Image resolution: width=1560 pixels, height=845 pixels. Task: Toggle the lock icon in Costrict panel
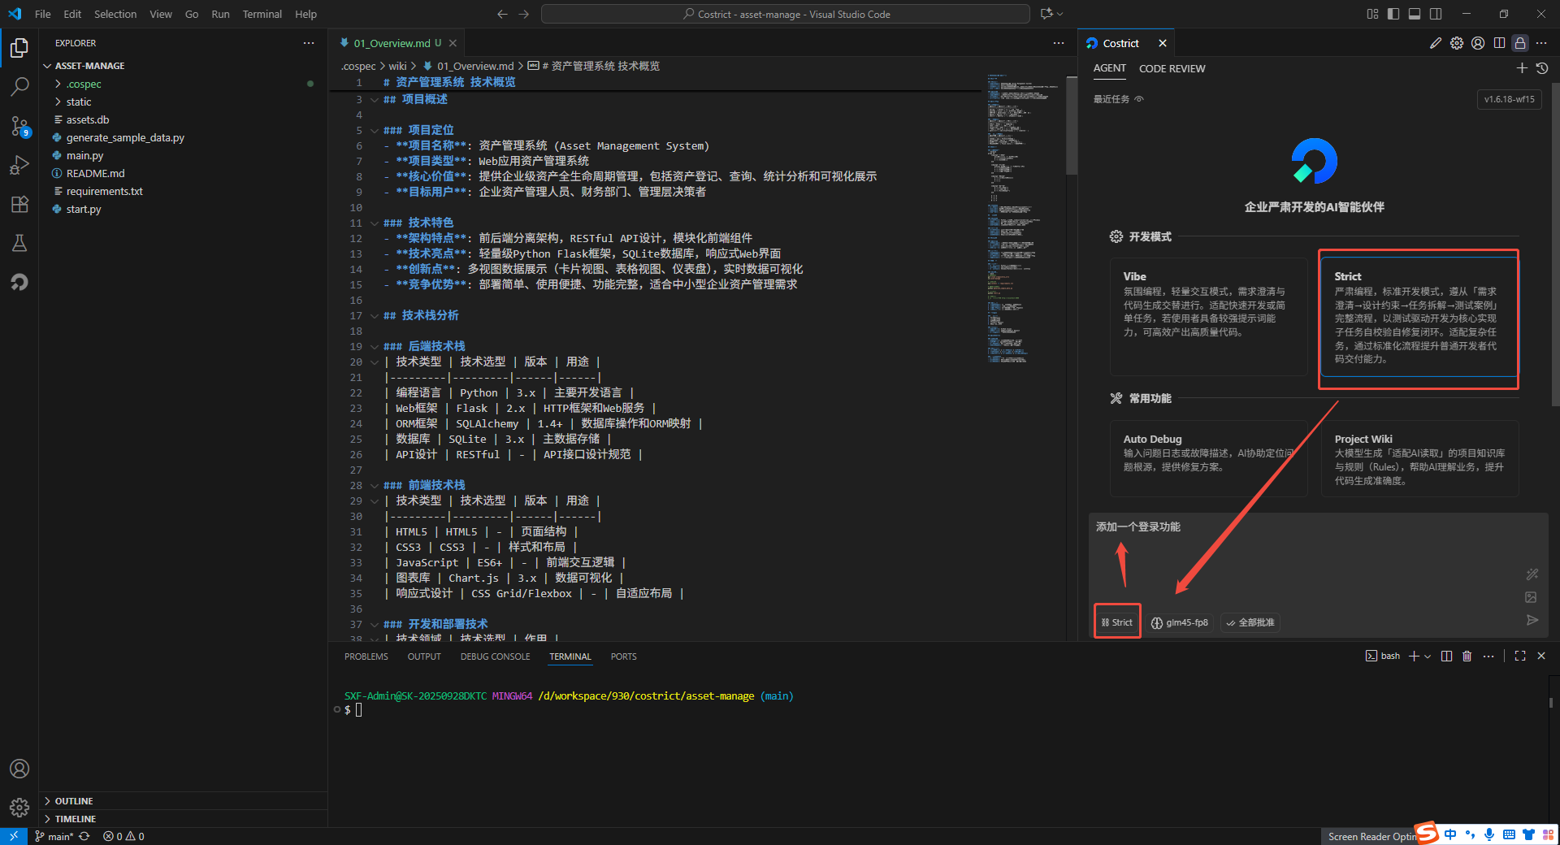tap(1520, 43)
